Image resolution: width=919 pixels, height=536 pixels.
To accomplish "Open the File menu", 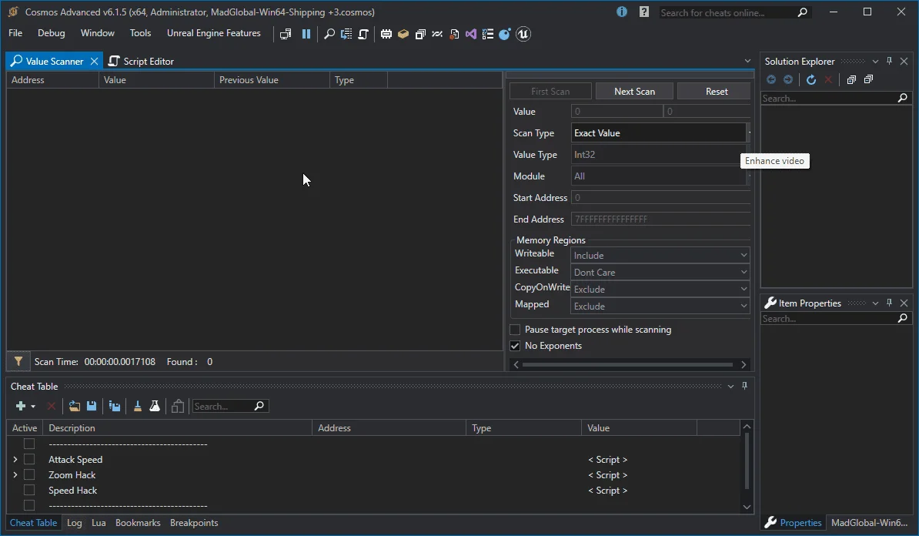I will coord(15,33).
